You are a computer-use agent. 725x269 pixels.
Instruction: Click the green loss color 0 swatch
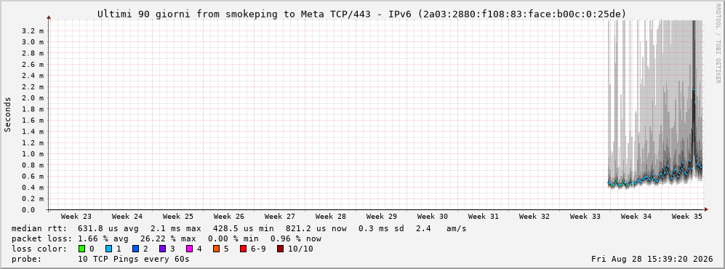click(x=82, y=249)
